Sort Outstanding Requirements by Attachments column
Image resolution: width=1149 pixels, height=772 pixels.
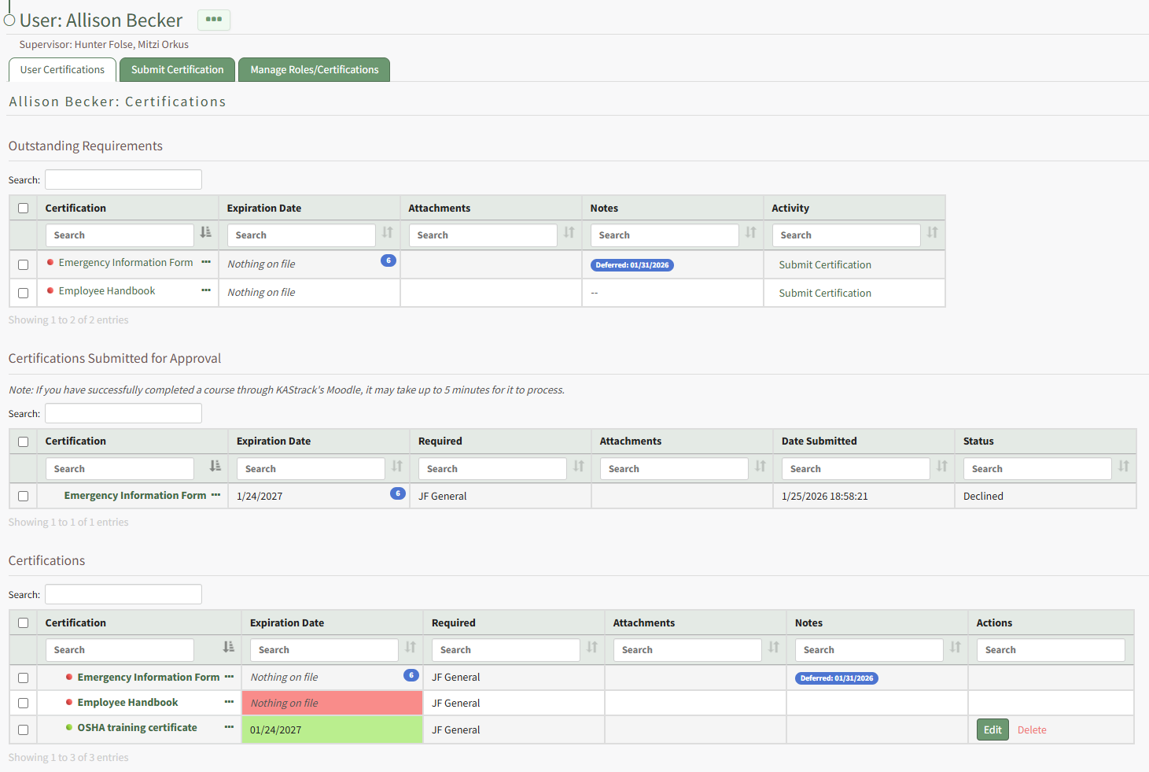(x=569, y=233)
